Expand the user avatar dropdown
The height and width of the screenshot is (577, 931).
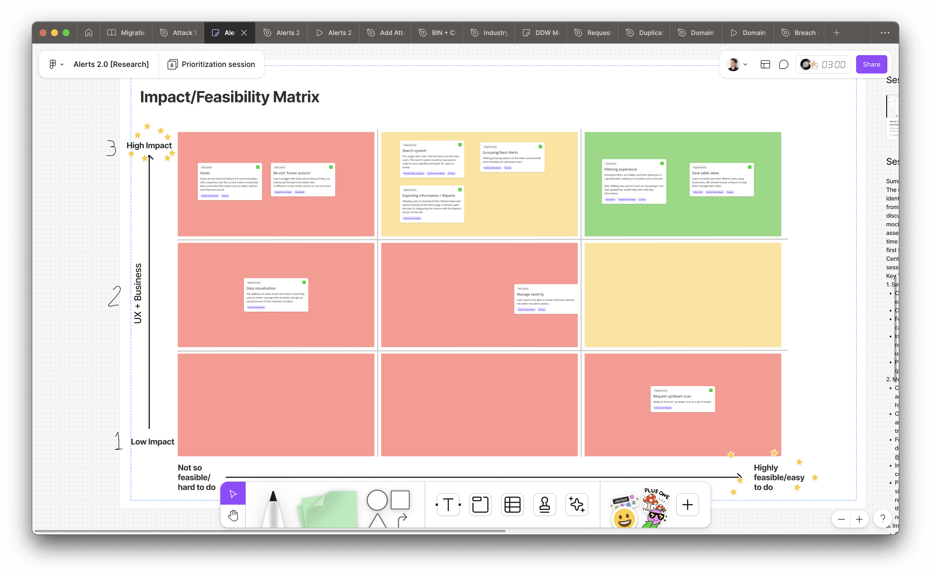(x=745, y=65)
